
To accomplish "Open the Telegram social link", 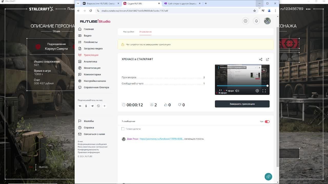I will point(92,106).
